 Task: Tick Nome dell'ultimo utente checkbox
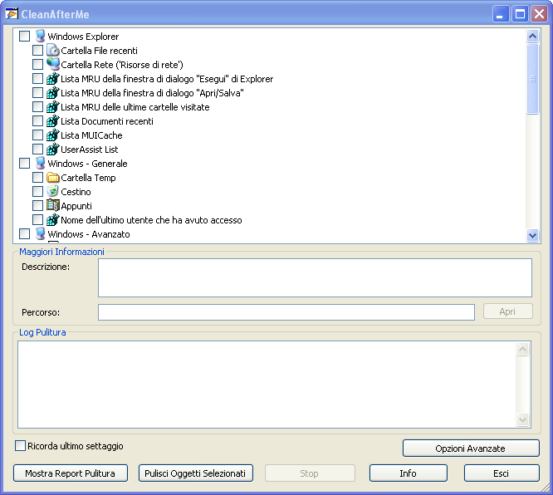click(37, 220)
